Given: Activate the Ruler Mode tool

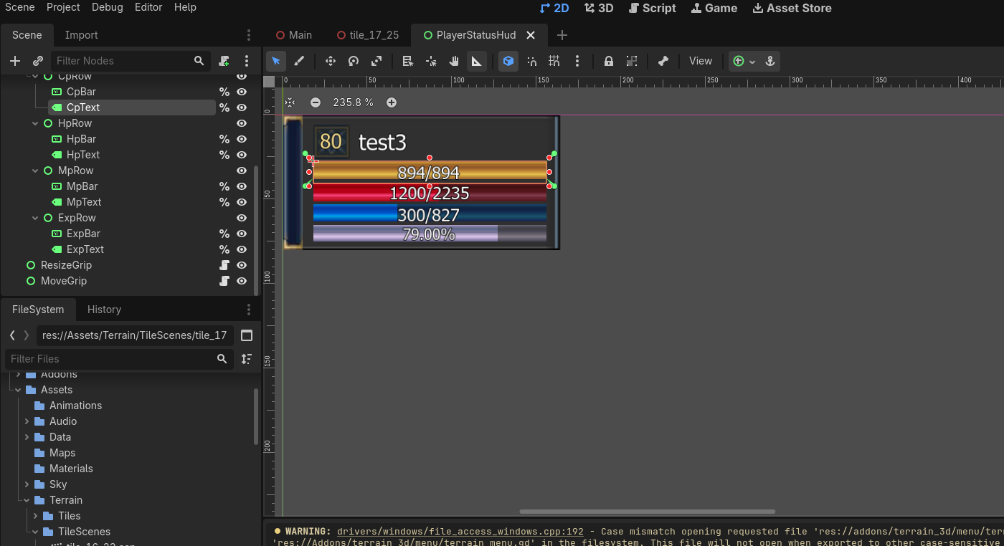Looking at the screenshot, I should (477, 61).
